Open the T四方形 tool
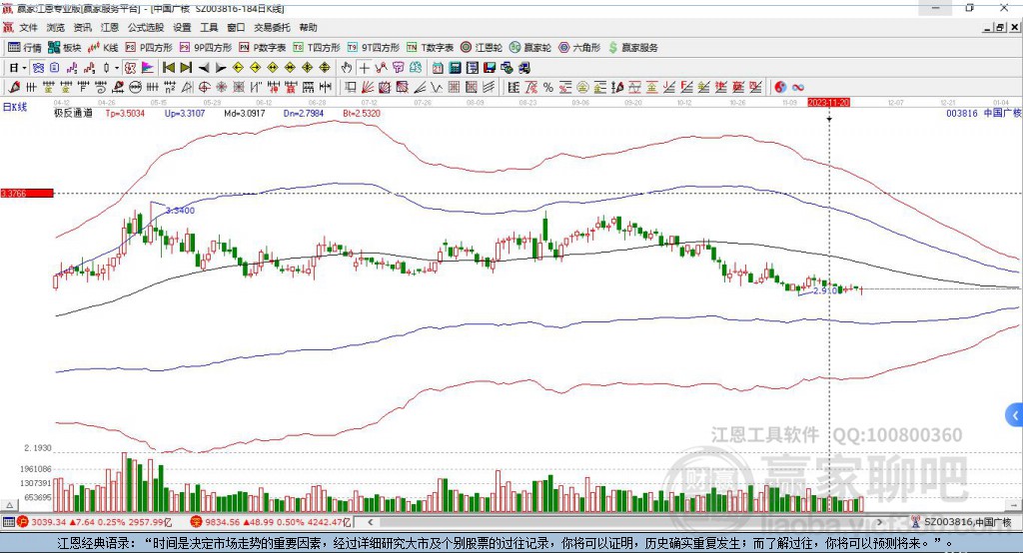This screenshot has width=1023, height=553. [x=317, y=48]
